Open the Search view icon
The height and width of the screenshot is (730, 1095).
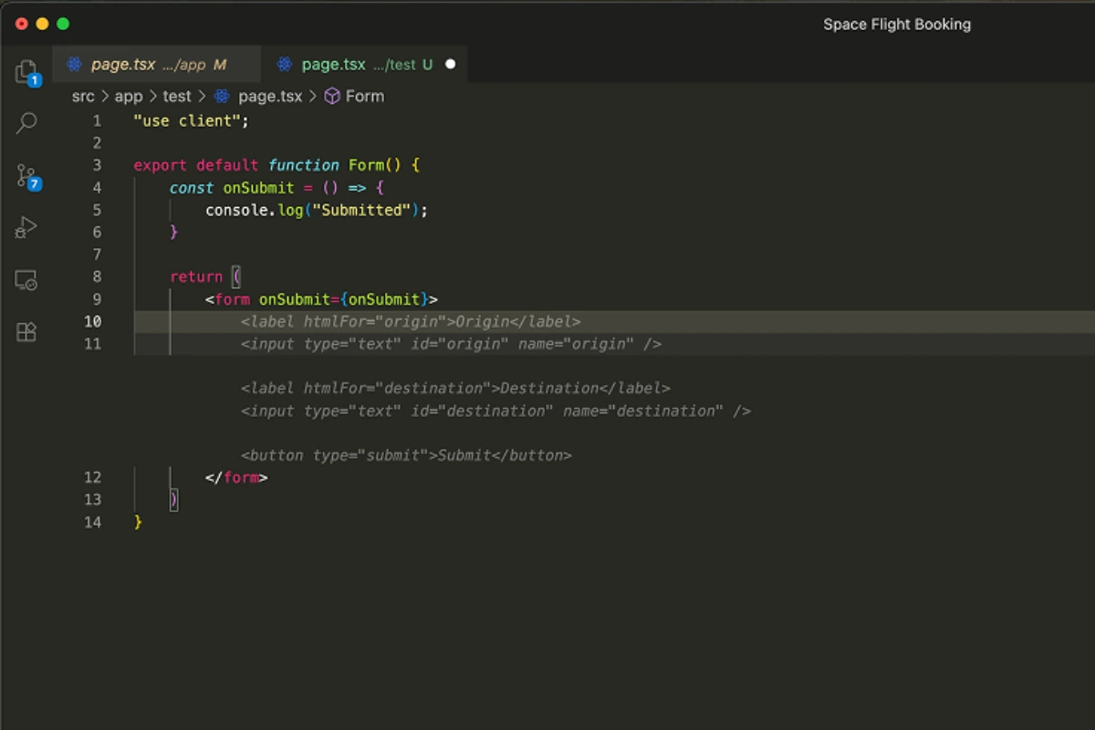(x=26, y=122)
